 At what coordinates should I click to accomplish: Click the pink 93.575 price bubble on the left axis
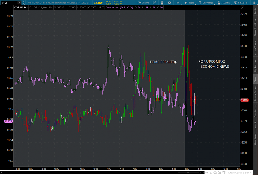click(8, 121)
